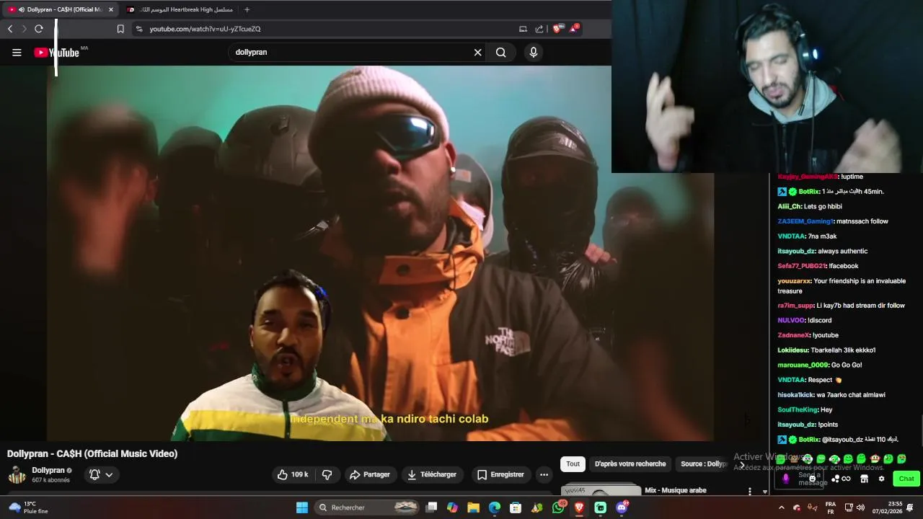Open Brave Rewards triangle icon
The width and height of the screenshot is (923, 519).
tap(574, 29)
